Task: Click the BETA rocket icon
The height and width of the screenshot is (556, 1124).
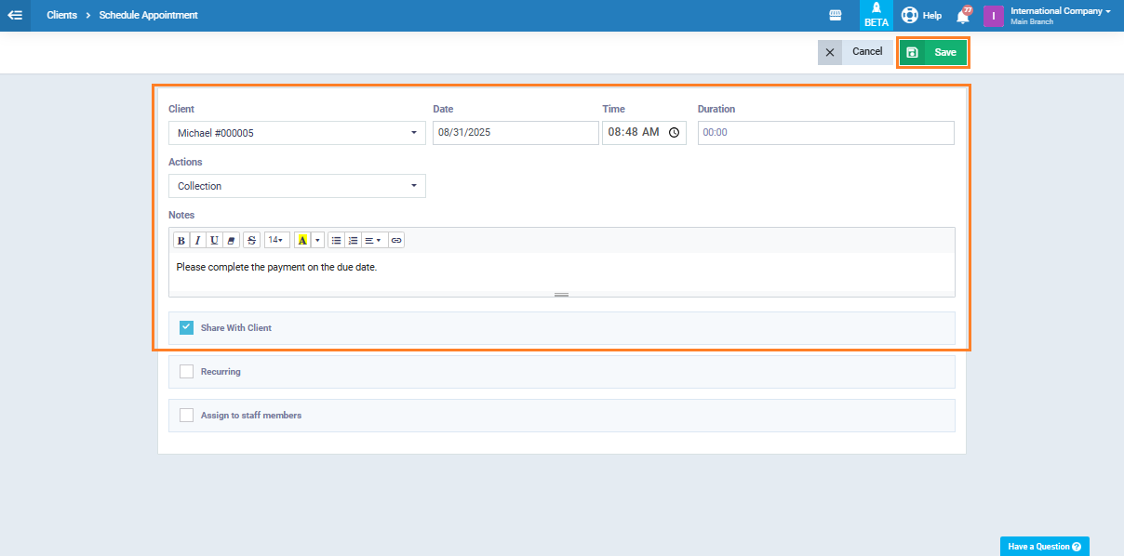Action: pyautogui.click(x=876, y=16)
